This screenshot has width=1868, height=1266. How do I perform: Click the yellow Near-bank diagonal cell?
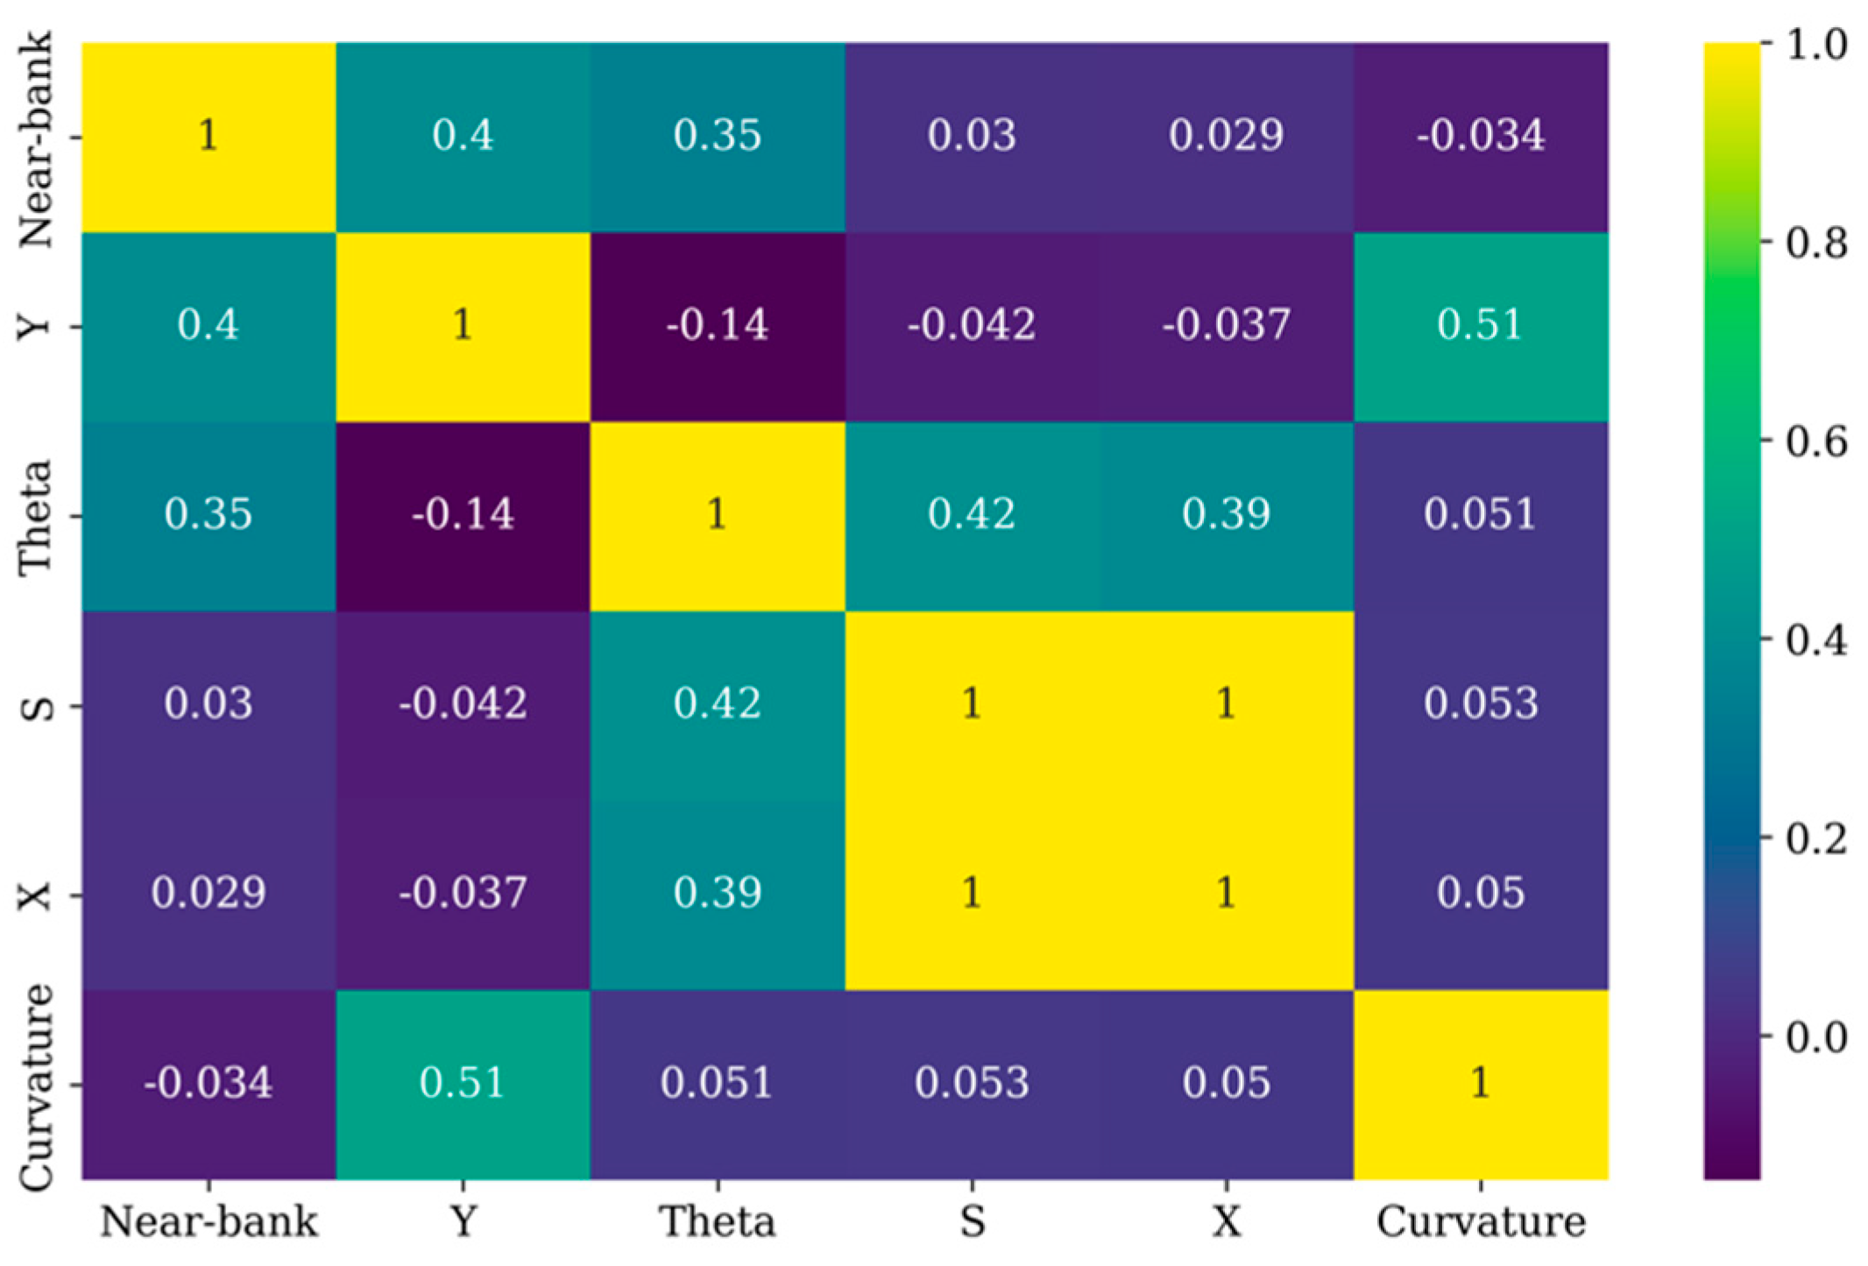(209, 137)
